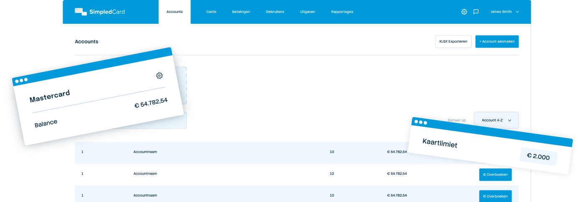The image size is (580, 202).
Task: Click chevron next to James Smith
Action: pos(517,12)
